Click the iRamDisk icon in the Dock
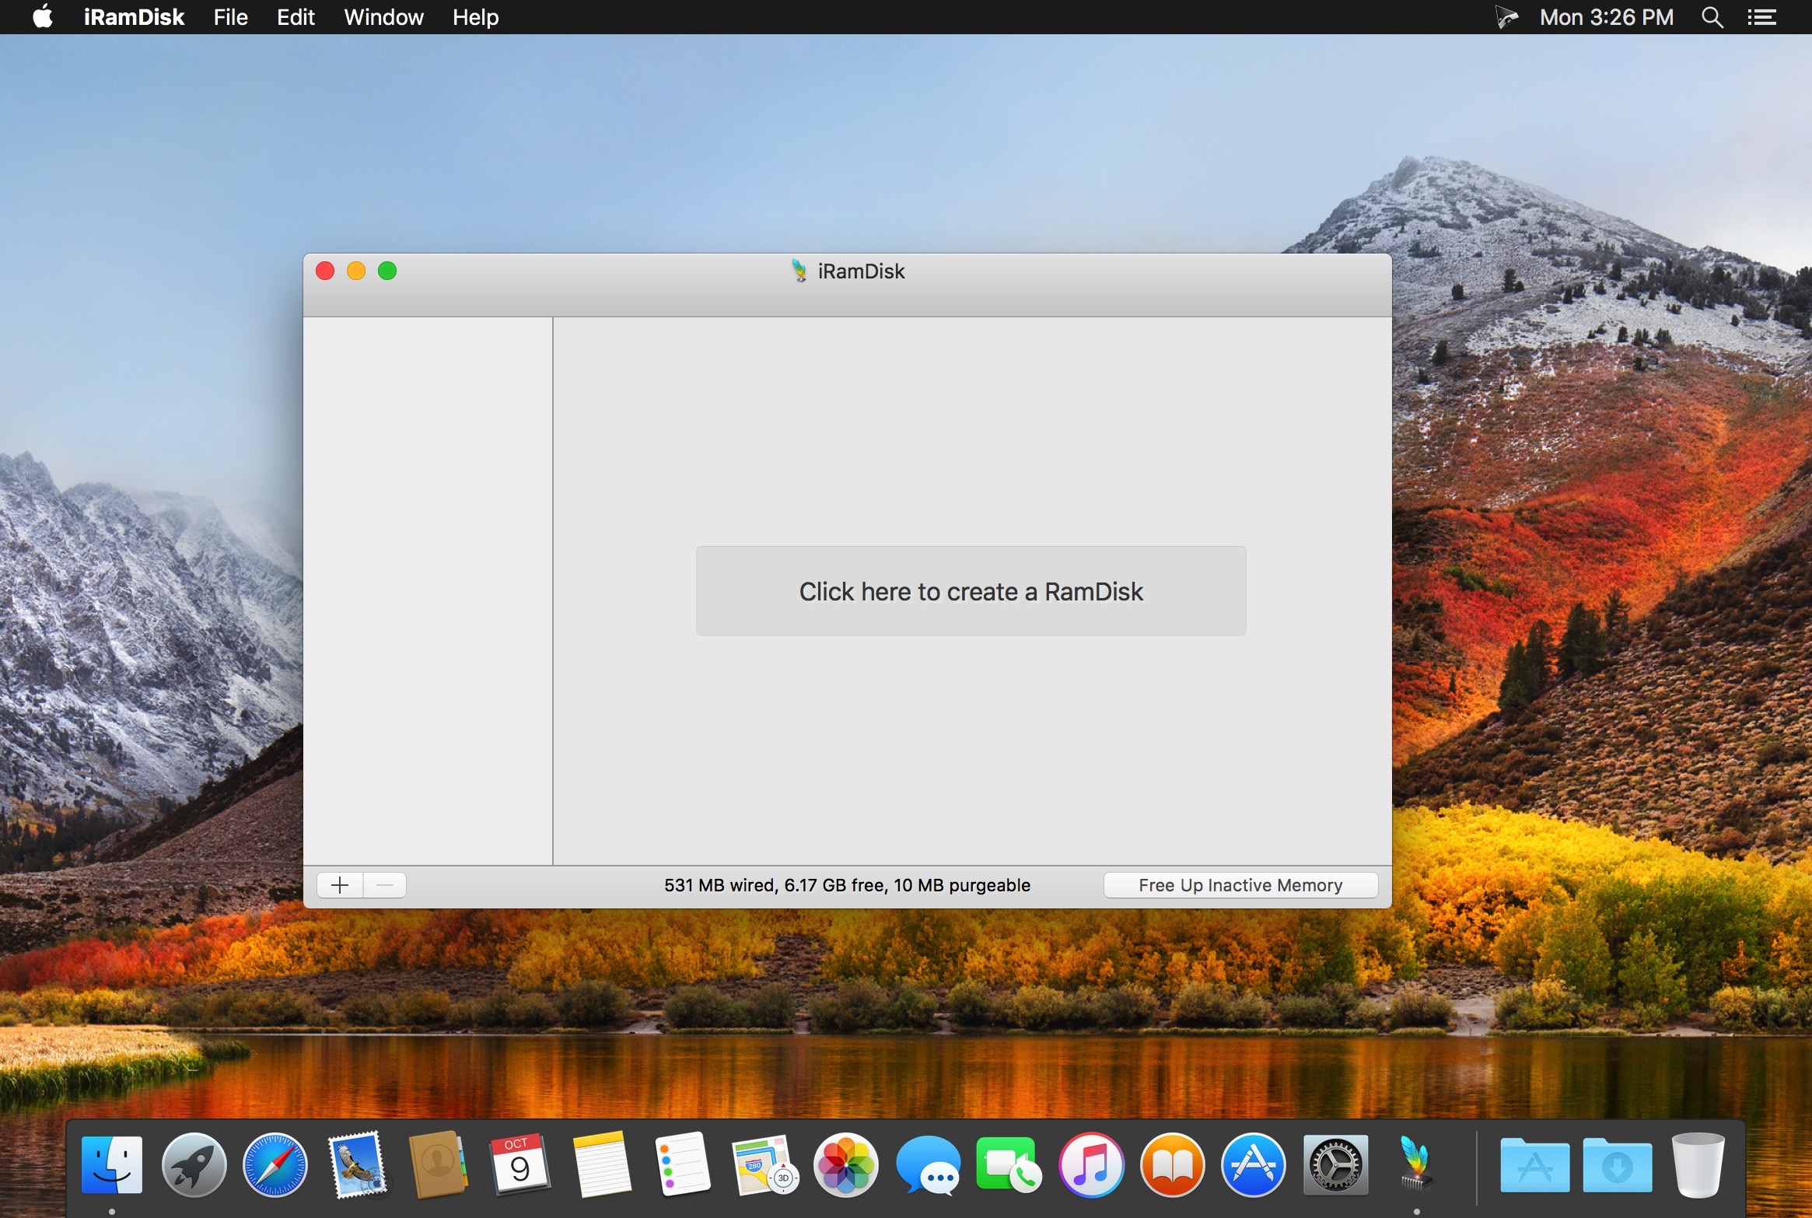Viewport: 1812px width, 1218px height. [x=1416, y=1164]
